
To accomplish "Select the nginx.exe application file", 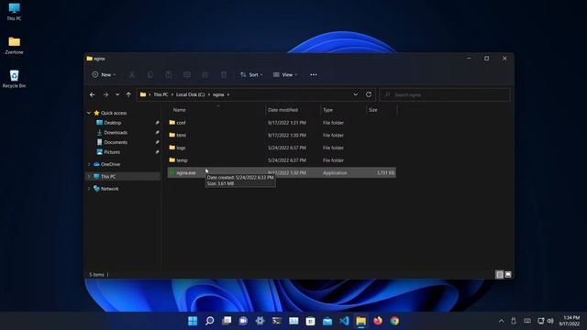I will point(282,172).
